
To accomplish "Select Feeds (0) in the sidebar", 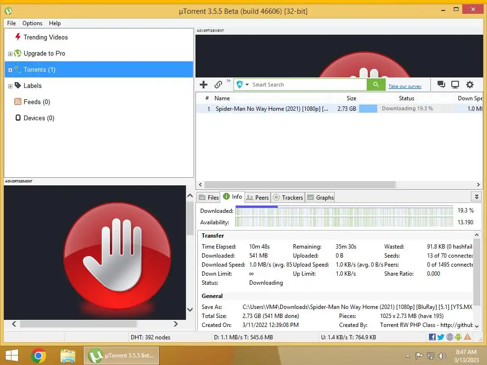I will [x=37, y=102].
